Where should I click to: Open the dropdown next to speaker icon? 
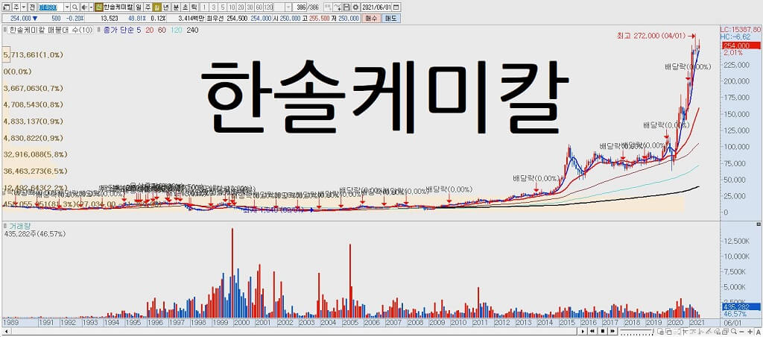point(91,7)
